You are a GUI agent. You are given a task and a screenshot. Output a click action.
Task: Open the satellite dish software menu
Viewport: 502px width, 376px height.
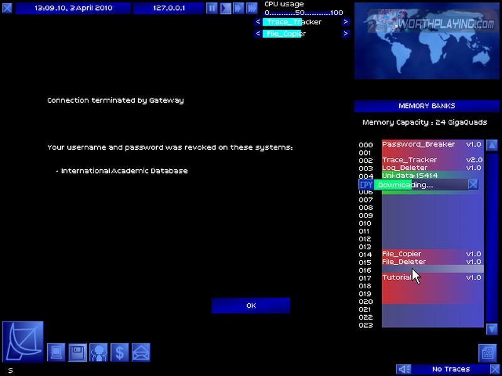(23, 342)
